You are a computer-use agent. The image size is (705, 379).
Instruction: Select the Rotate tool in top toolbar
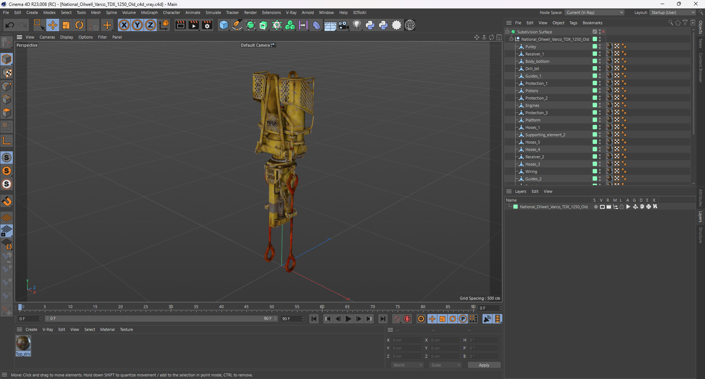click(x=79, y=25)
